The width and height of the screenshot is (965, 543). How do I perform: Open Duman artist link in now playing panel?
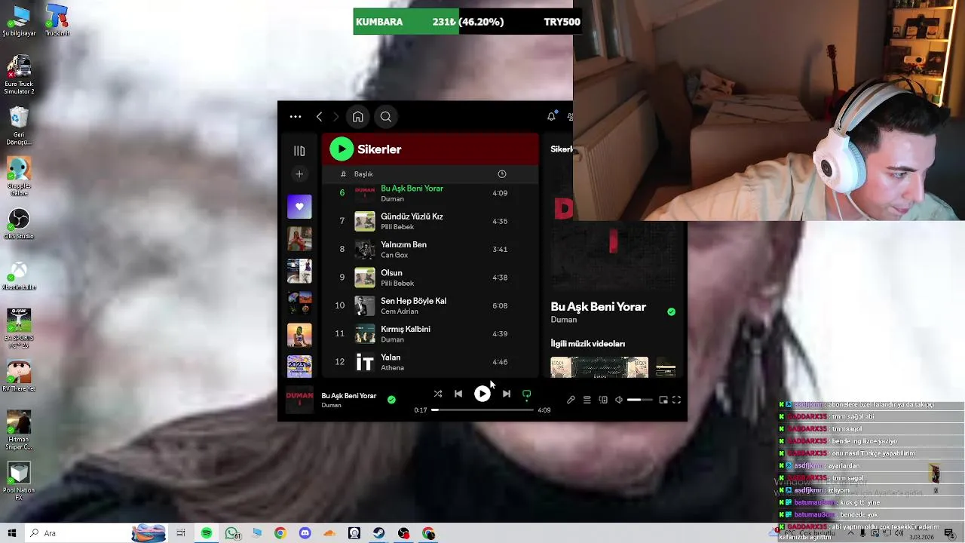564,320
